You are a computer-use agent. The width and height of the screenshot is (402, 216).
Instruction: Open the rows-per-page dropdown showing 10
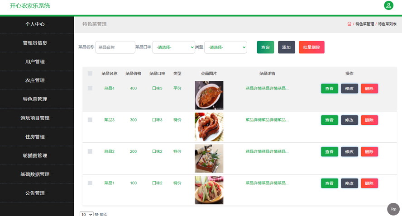86,214
